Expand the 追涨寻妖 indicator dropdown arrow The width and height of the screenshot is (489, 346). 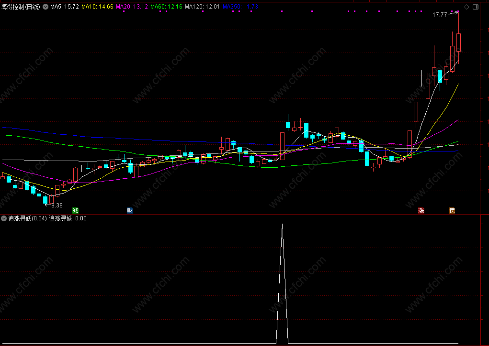tap(4, 218)
